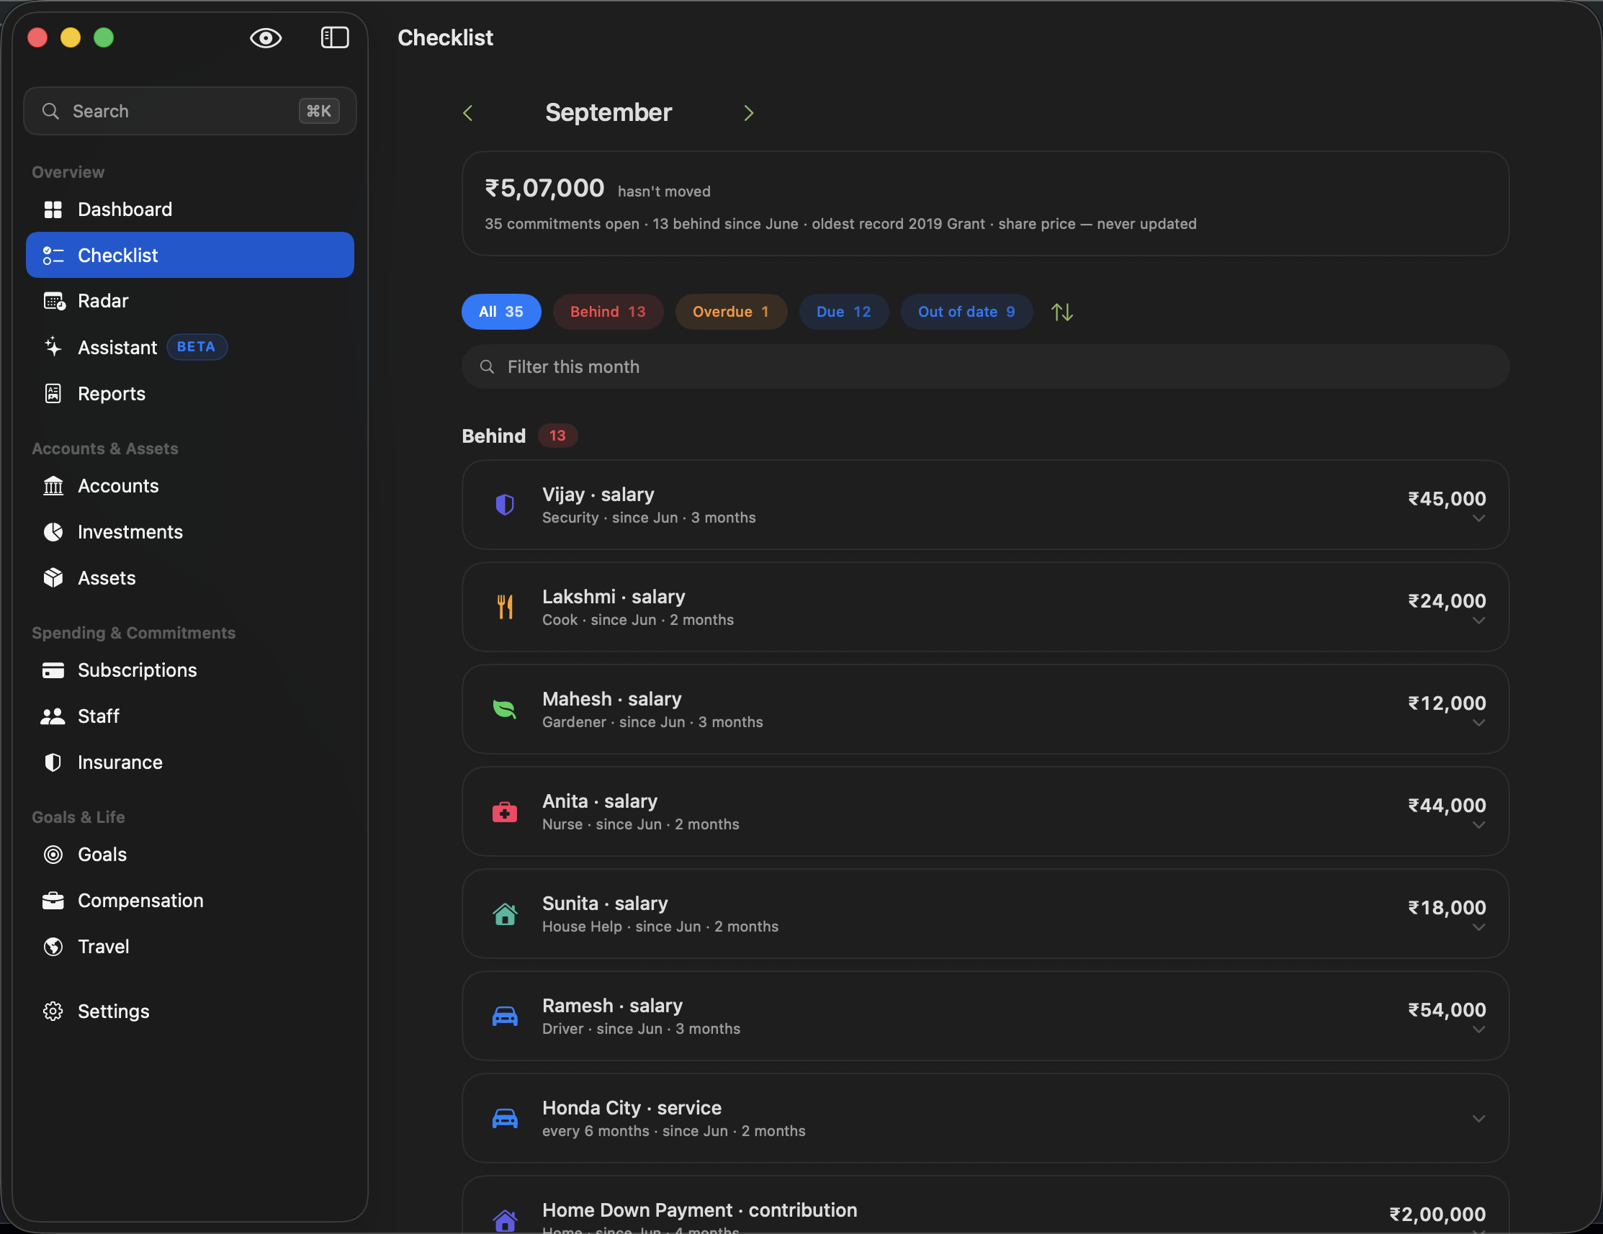Open Goals in the sidebar

tap(190, 855)
